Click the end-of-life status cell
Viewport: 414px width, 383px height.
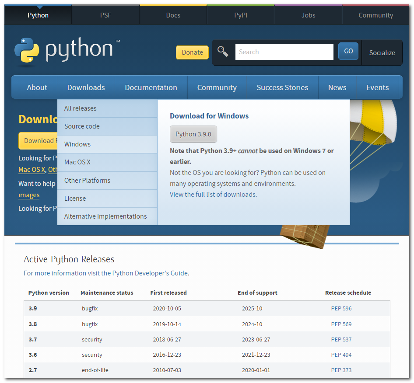click(x=95, y=370)
